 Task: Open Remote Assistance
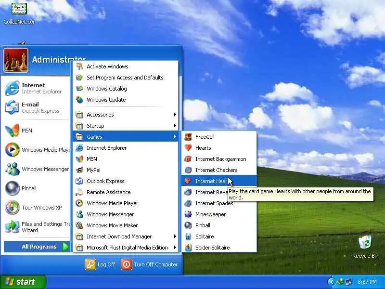(x=125, y=192)
